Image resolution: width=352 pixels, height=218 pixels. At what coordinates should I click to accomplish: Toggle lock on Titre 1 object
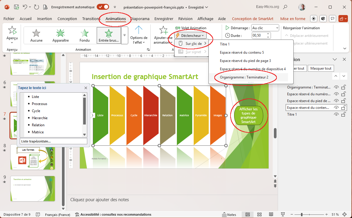pos(343,114)
